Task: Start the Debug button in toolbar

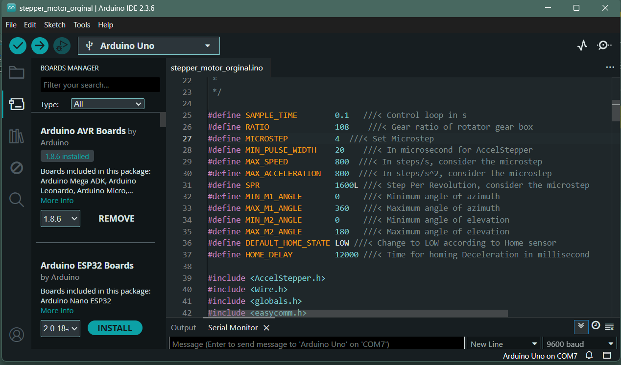Action: [62, 46]
